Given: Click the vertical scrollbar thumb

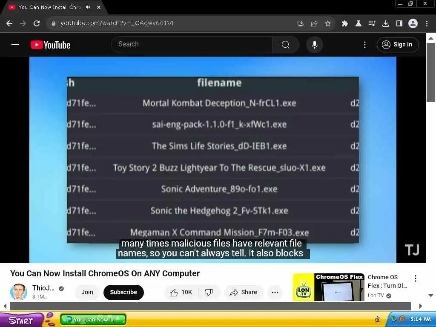Looking at the screenshot, I should [x=431, y=72].
